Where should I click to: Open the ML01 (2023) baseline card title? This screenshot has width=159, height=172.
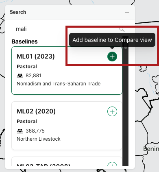pos(36,57)
